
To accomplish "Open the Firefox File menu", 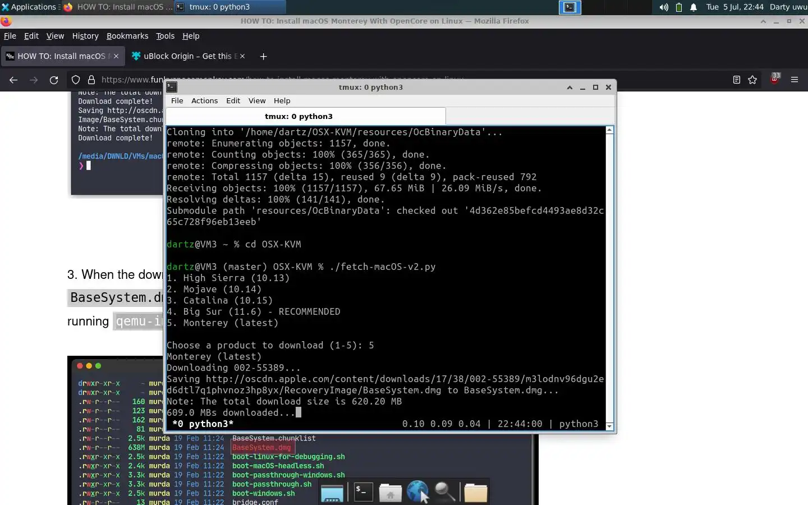I will (x=10, y=36).
